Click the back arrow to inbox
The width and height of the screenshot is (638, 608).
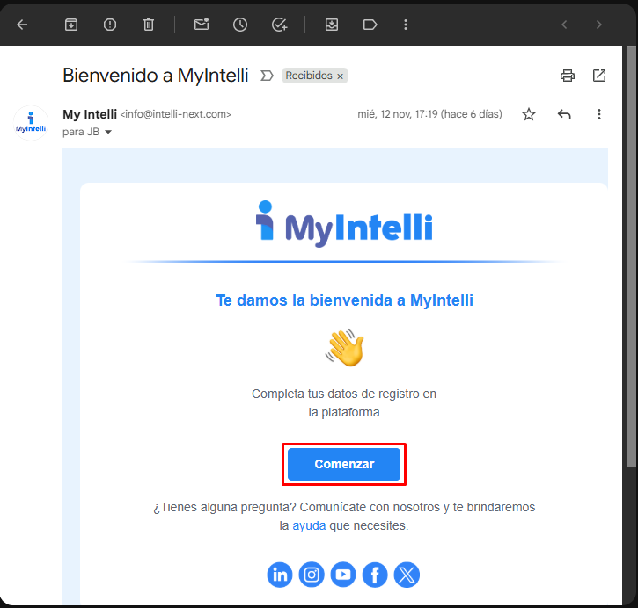pos(22,25)
